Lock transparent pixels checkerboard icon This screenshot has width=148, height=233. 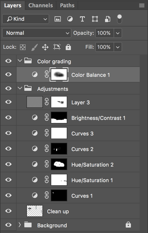pos(23,47)
